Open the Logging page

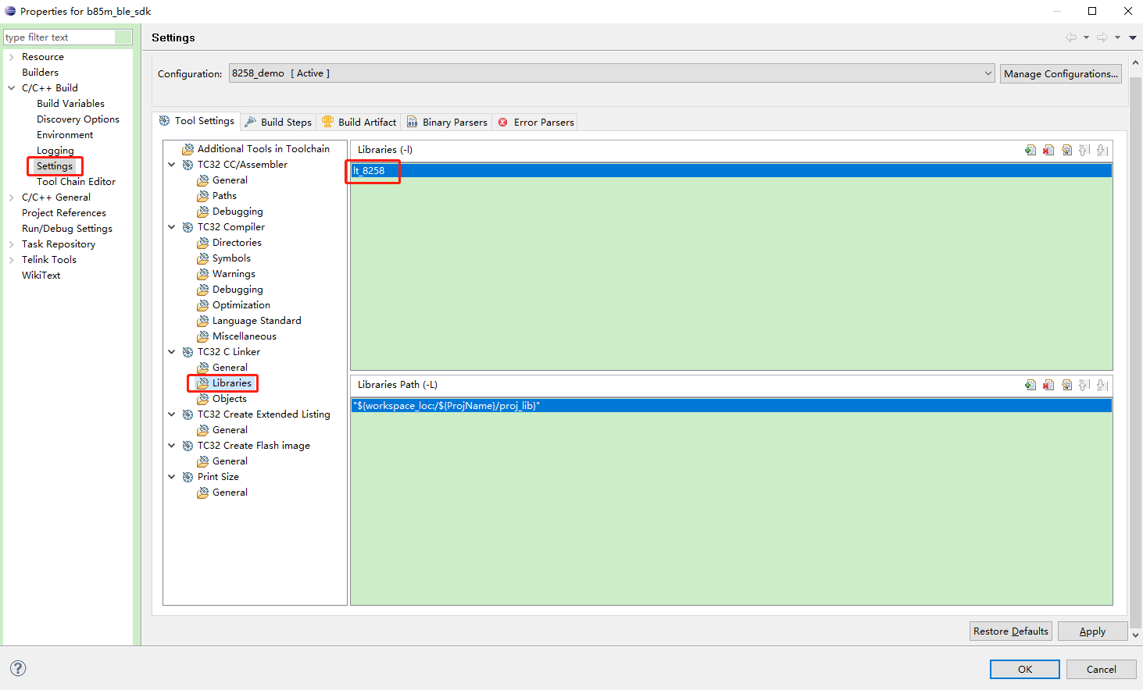point(55,151)
